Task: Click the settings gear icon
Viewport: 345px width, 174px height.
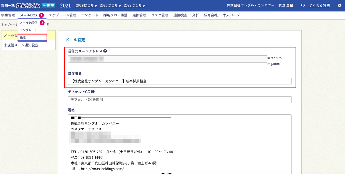Action: pos(339,6)
